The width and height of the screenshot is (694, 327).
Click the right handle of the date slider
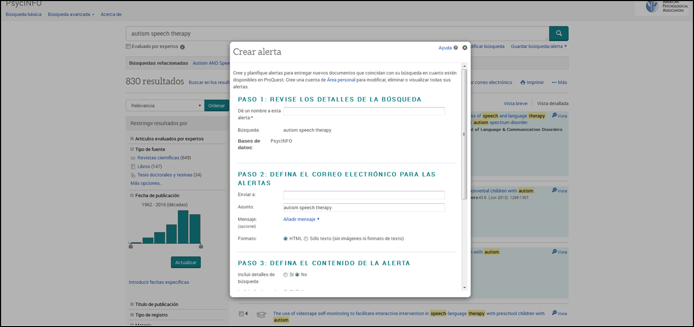coord(201,246)
